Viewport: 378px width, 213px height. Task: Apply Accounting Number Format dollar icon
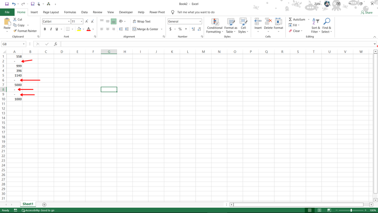click(x=170, y=29)
